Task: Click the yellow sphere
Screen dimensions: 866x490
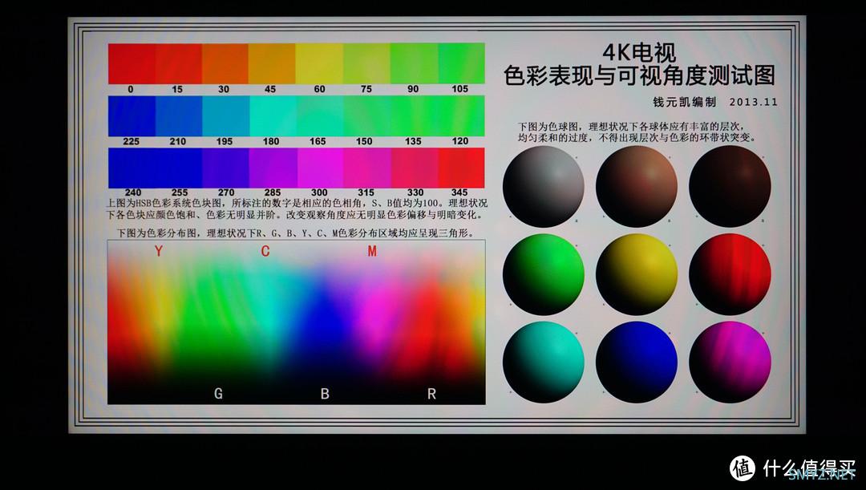Action: (636, 274)
